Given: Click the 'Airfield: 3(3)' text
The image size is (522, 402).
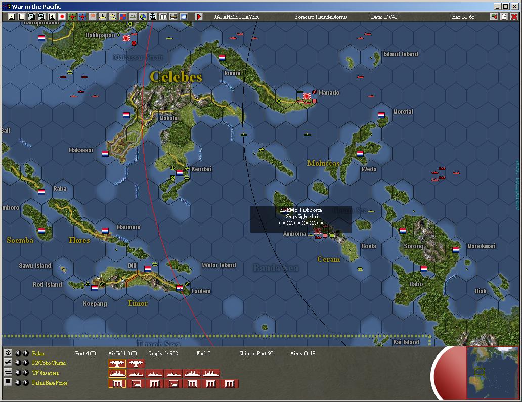Looking at the screenshot, I should point(122,353).
